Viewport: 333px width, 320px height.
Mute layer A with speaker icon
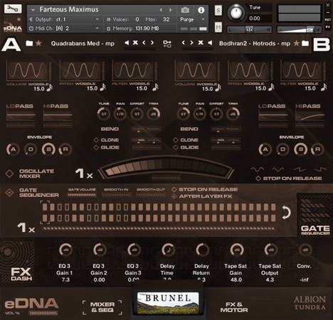[127, 43]
